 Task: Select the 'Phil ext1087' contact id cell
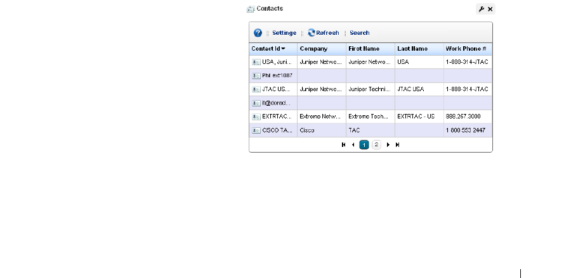click(273, 75)
